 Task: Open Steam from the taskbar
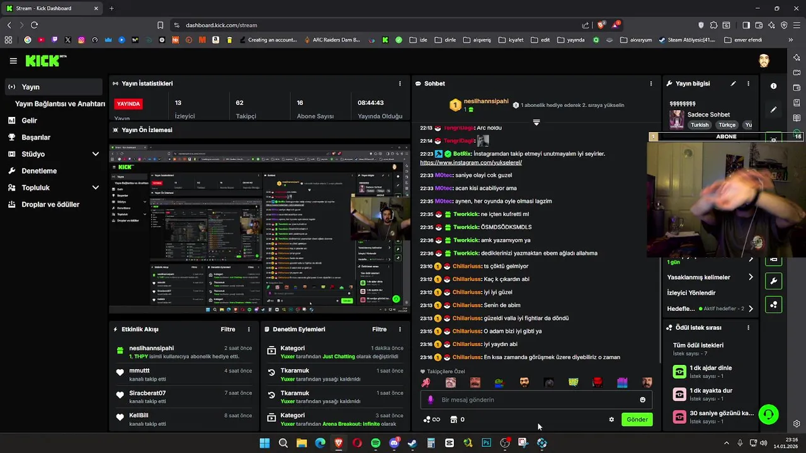point(412,443)
